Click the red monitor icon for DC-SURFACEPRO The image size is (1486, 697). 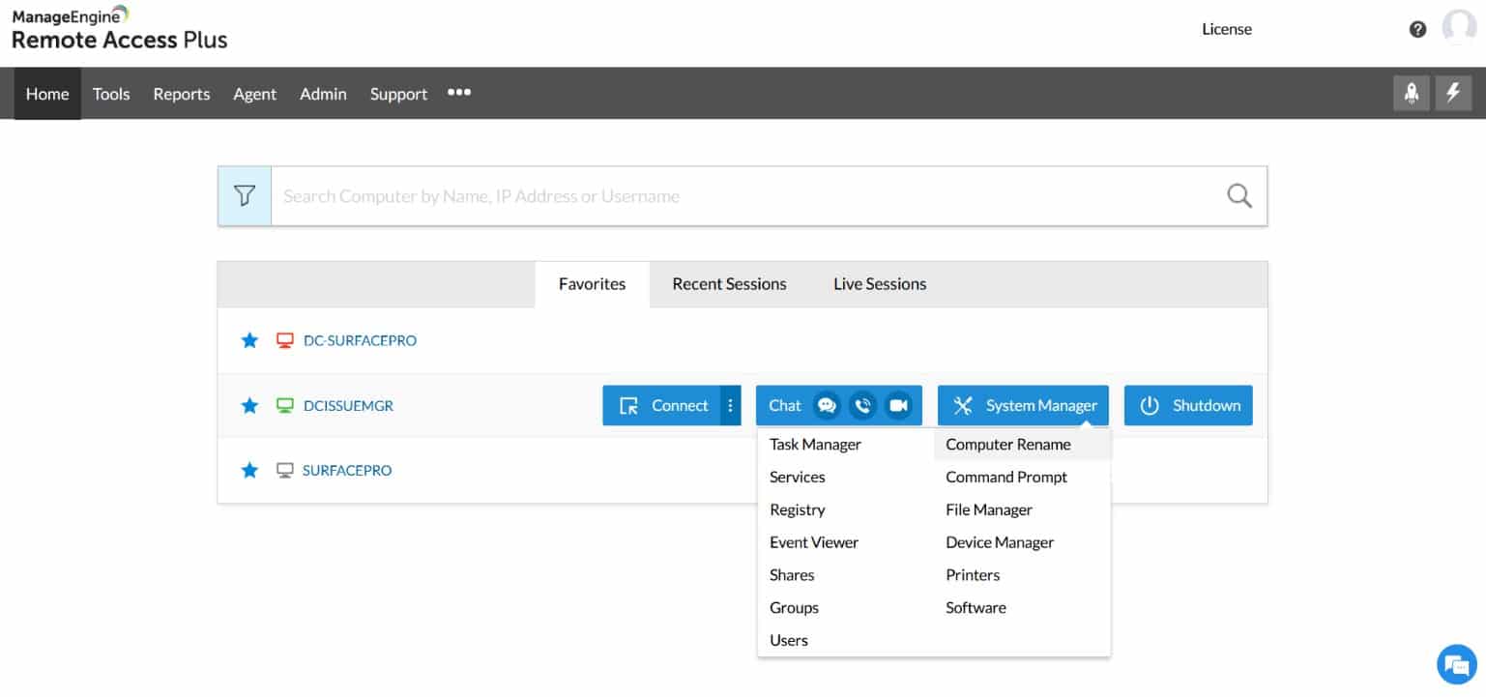pos(284,340)
